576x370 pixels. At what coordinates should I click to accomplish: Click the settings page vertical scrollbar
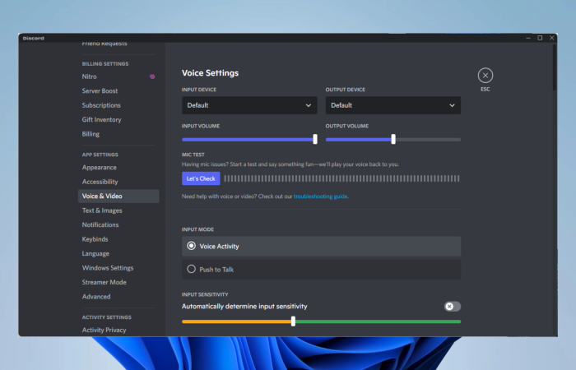pyautogui.click(x=555, y=67)
